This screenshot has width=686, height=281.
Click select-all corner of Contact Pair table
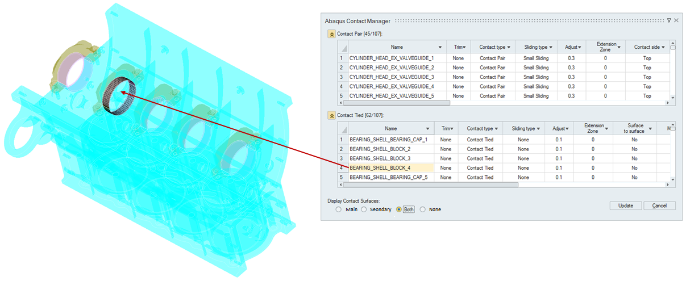coord(343,48)
